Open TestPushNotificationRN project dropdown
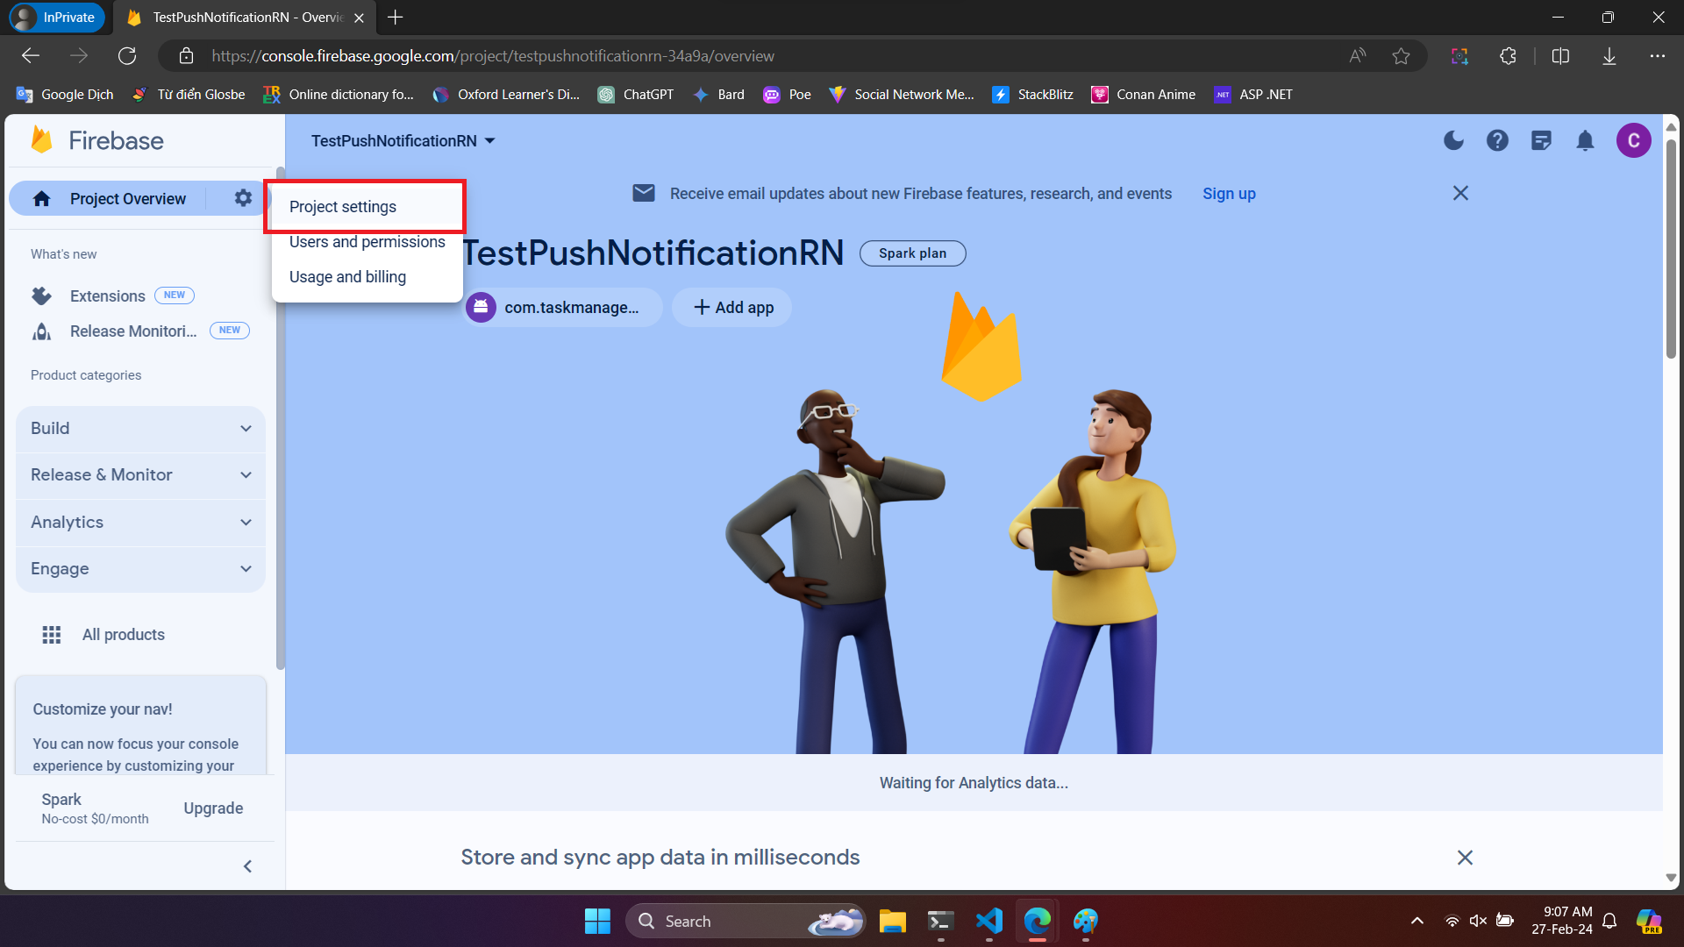 [403, 141]
